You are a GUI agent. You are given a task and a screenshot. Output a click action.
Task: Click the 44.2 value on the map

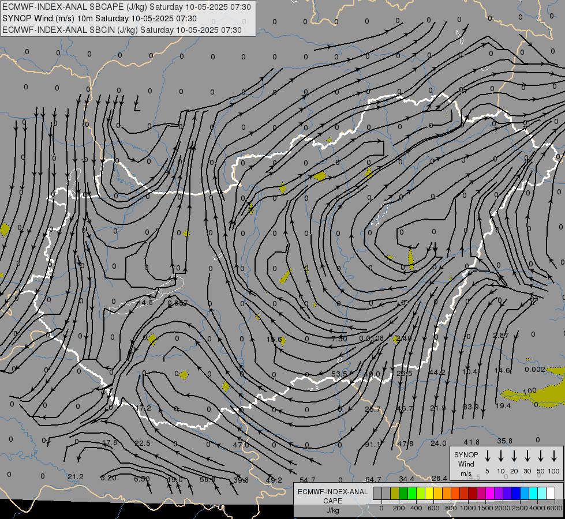tap(437, 372)
